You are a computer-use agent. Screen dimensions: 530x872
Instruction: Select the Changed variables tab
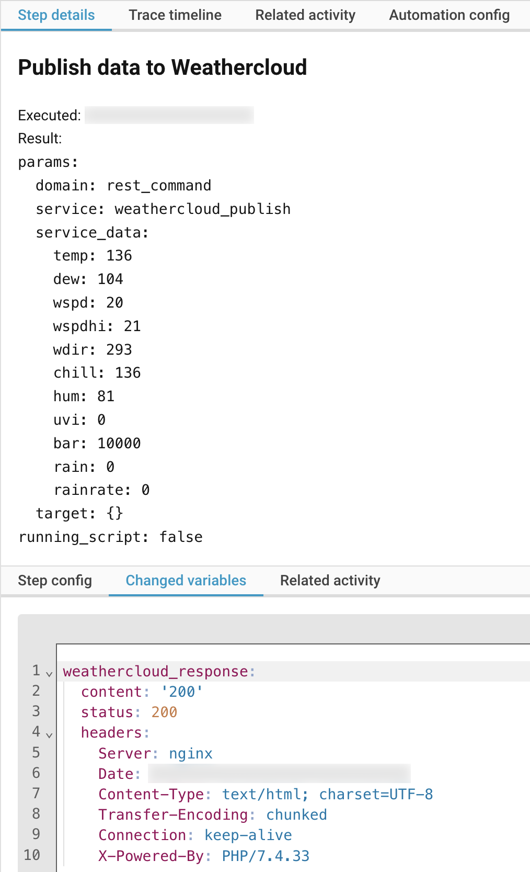[x=186, y=581]
